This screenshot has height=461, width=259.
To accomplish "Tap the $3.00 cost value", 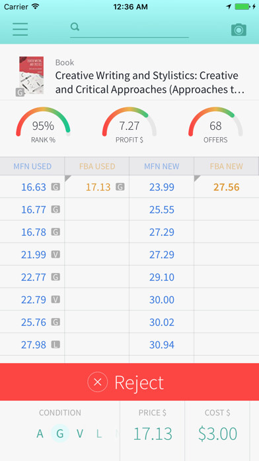I will 217,434.
